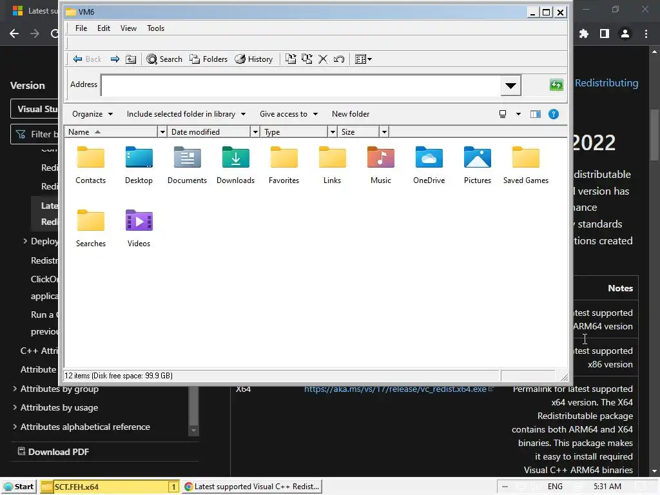The height and width of the screenshot is (495, 660).
Task: Expand Attributes by usage in browser sidebar
Action: (15, 407)
